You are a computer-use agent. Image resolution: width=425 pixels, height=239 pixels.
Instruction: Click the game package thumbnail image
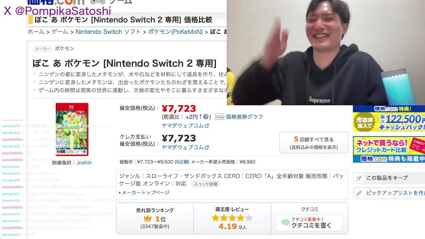tap(72, 129)
